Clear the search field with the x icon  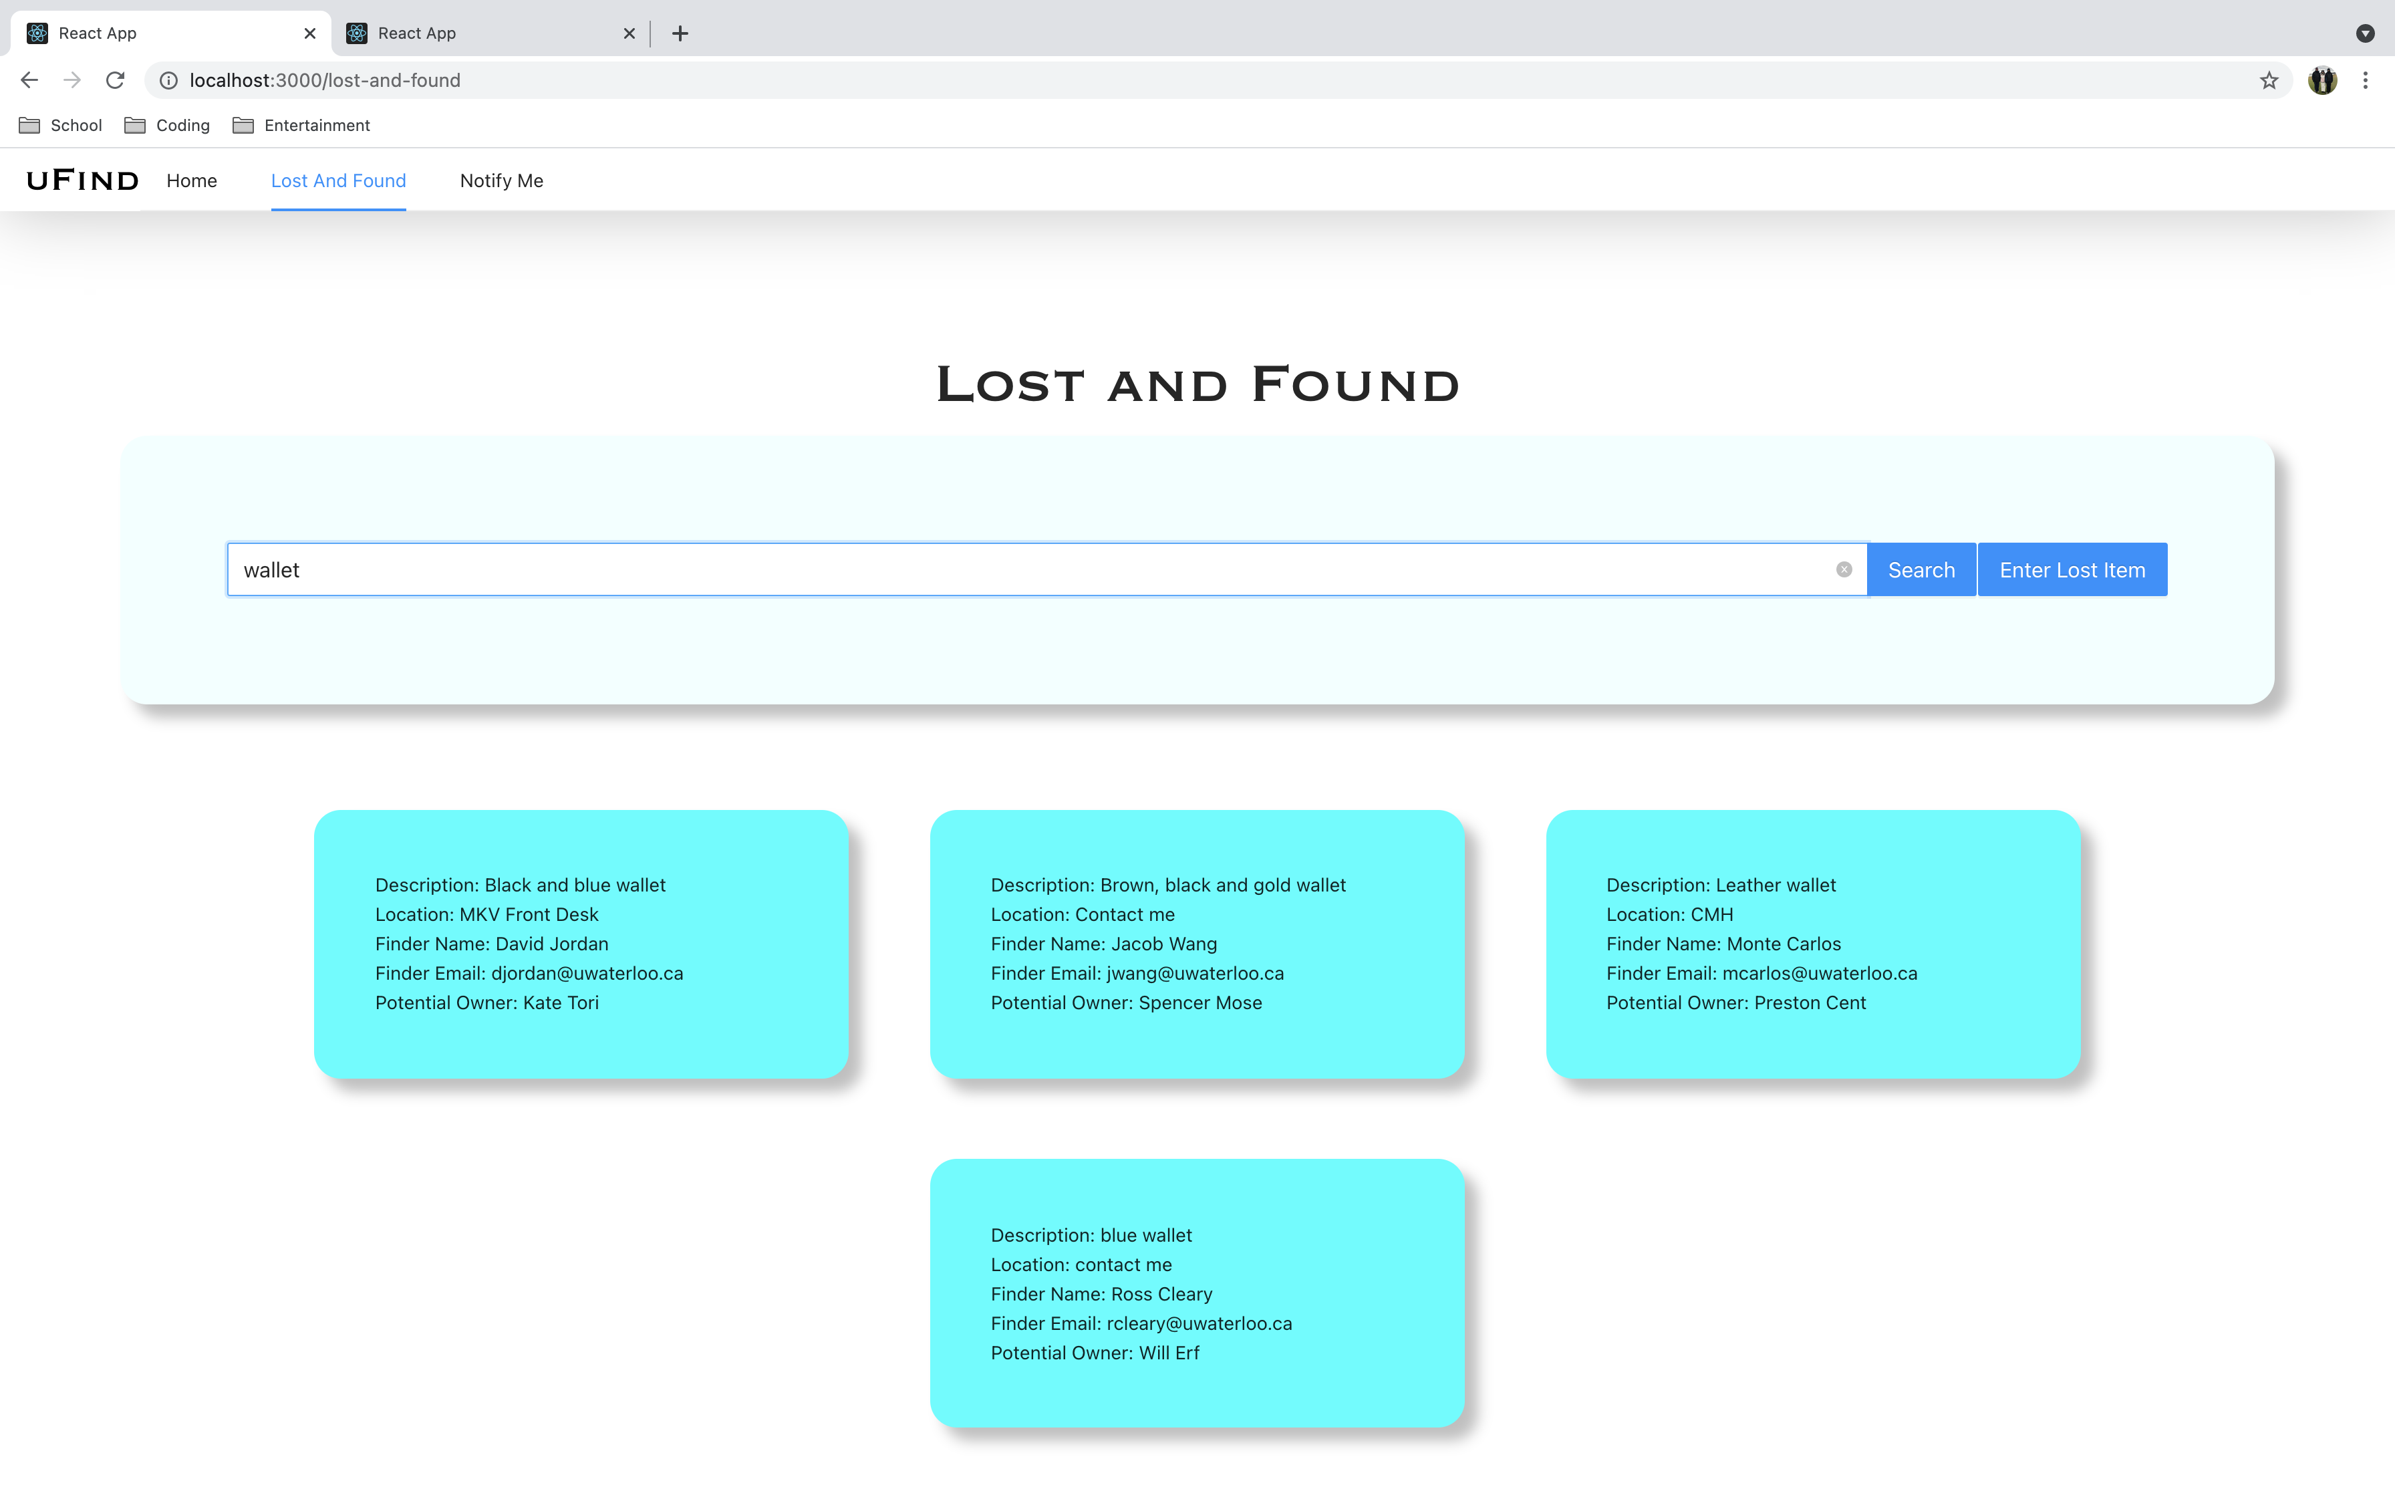[1844, 569]
